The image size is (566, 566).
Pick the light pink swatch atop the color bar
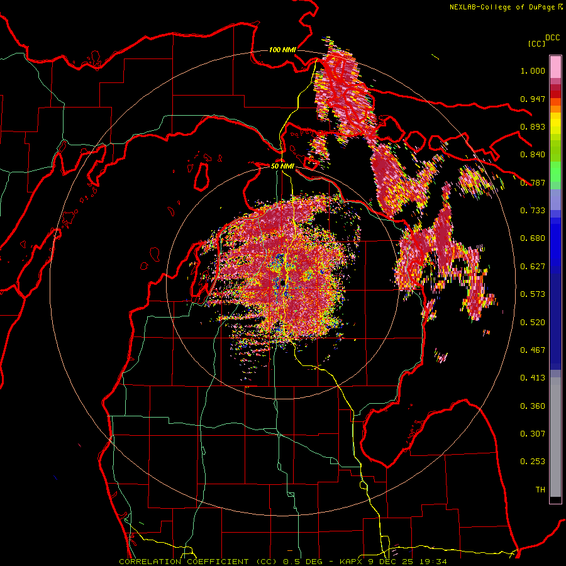click(x=555, y=67)
